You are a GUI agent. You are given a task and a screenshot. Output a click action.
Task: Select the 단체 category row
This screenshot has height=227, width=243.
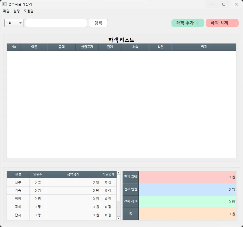coord(62,215)
